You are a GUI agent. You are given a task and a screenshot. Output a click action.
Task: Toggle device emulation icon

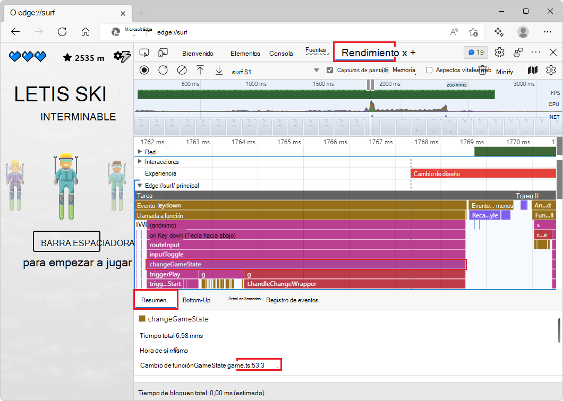163,53
